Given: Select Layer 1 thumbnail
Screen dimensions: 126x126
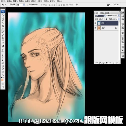Looking at the screenshot, I should point(99,23).
